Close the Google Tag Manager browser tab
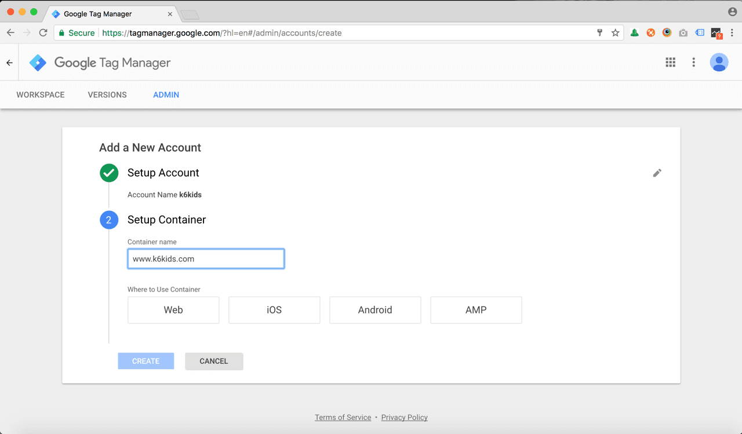The width and height of the screenshot is (742, 434). coord(170,14)
